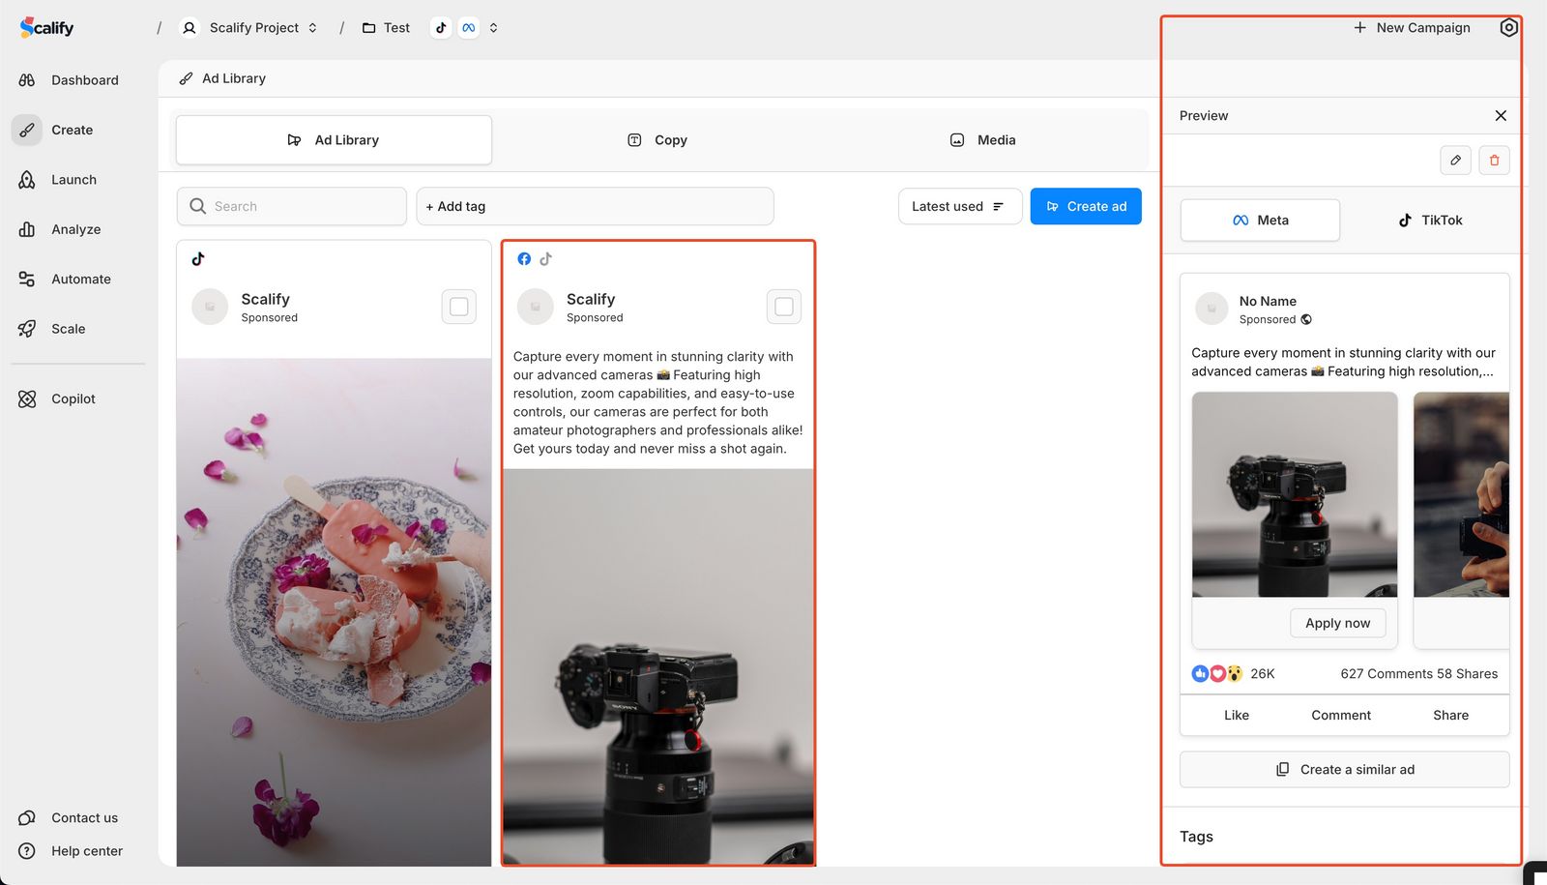Expand the platform selector chevron next to Test

point(493,28)
